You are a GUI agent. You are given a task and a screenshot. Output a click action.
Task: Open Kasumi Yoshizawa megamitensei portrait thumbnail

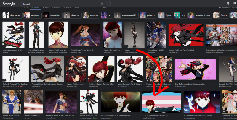pyautogui.click(x=58, y=35)
